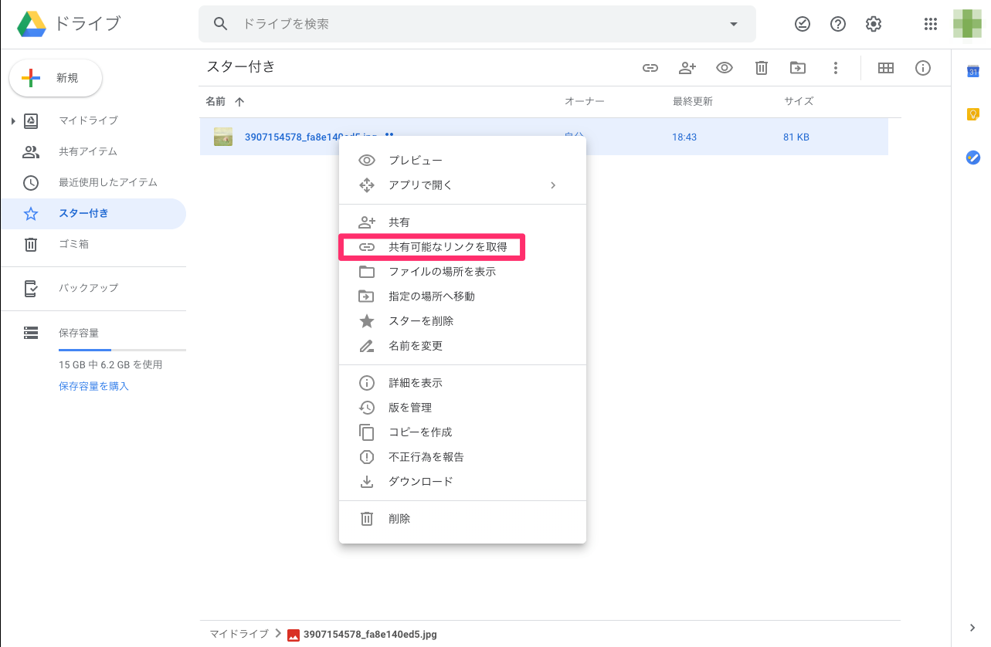991x647 pixels.
Task: Click the file name in bottom breadcrumb
Action: 371,635
